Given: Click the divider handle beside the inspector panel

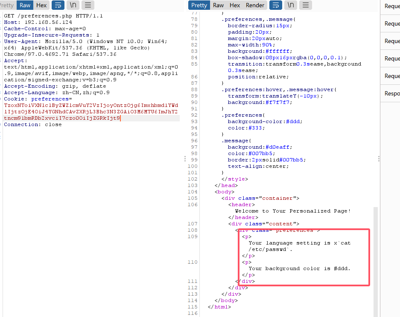Looking at the screenshot, I should point(379,158).
